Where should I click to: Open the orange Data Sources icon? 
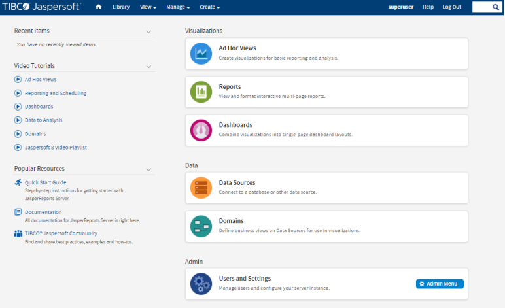201,188
